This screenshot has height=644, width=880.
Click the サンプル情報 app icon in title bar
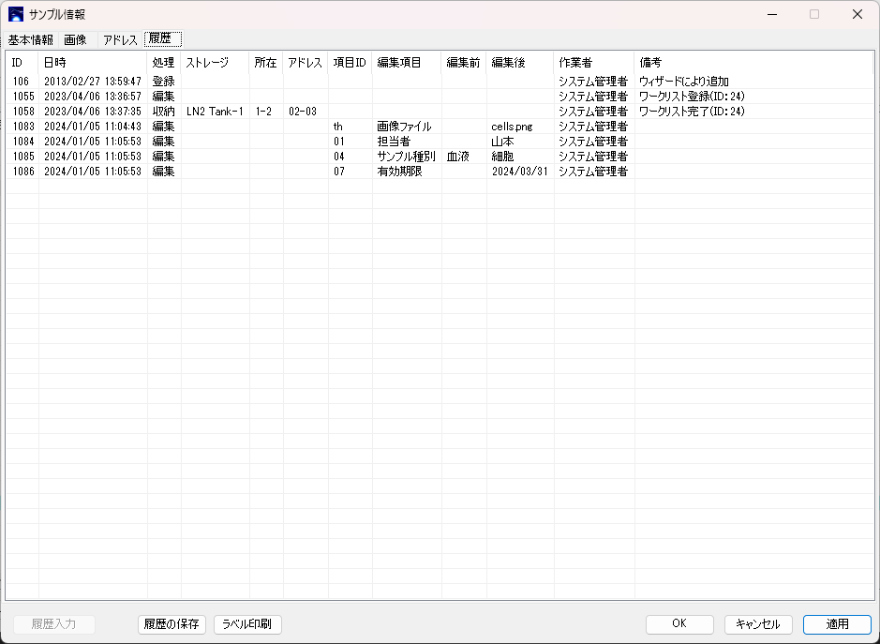tap(16, 14)
